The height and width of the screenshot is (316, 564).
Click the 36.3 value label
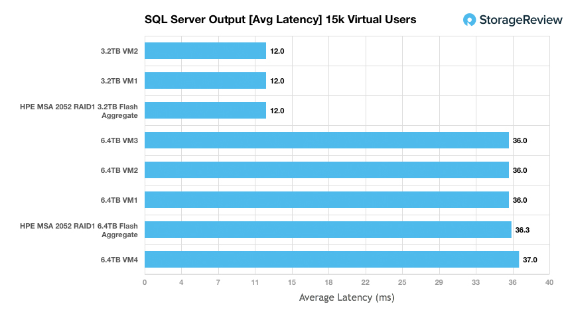click(x=522, y=230)
